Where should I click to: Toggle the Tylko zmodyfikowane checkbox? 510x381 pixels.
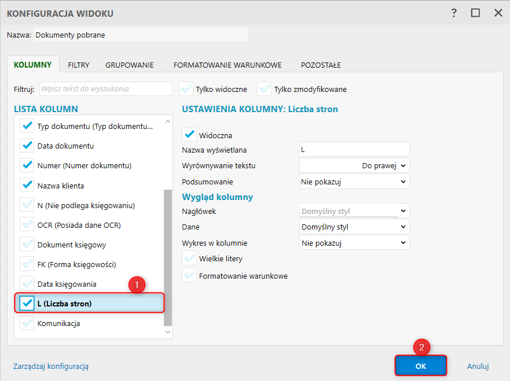(265, 89)
